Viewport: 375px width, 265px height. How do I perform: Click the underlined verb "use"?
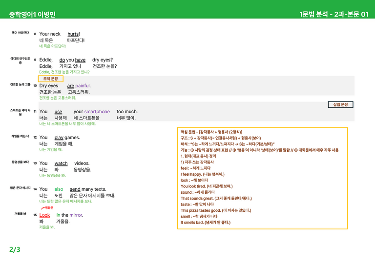58,112
